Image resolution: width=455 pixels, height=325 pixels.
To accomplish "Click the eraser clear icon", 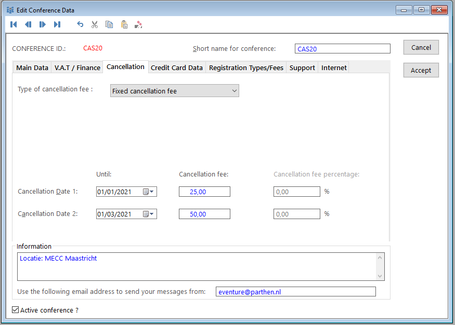I will coord(138,24).
